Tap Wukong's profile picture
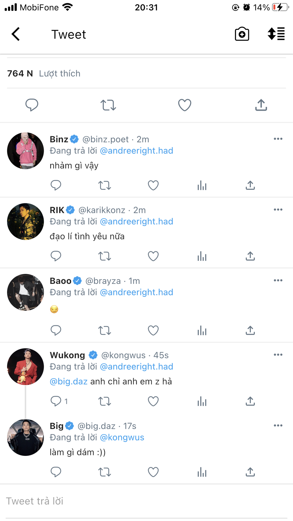This screenshot has width=293, height=521. 26,367
